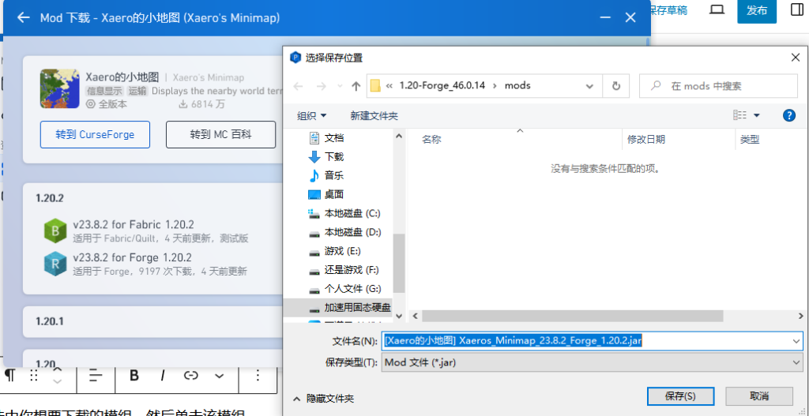Toggle bold in the editor toolbar
Viewport: 809px width, 416px height.
coord(134,375)
